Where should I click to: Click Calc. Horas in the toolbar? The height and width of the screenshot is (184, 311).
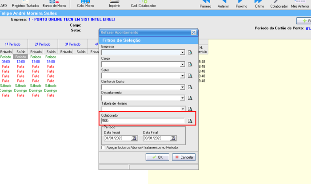[x=85, y=4]
